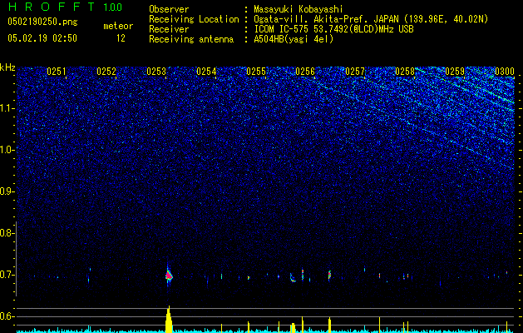Click antenna A504HB(yagi 4el) text
The height and width of the screenshot is (333, 523).
(294, 39)
